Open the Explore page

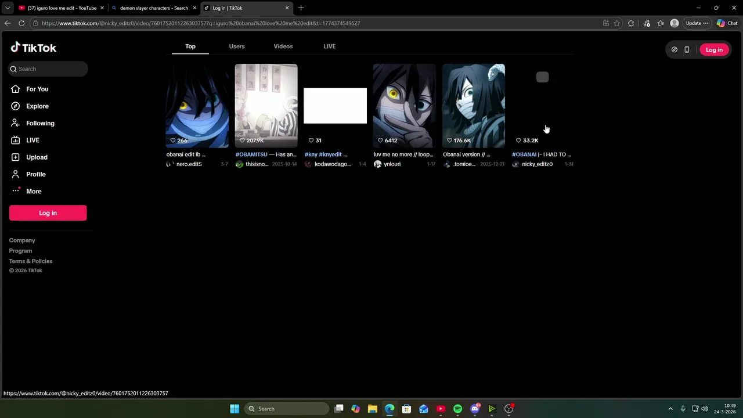37,106
